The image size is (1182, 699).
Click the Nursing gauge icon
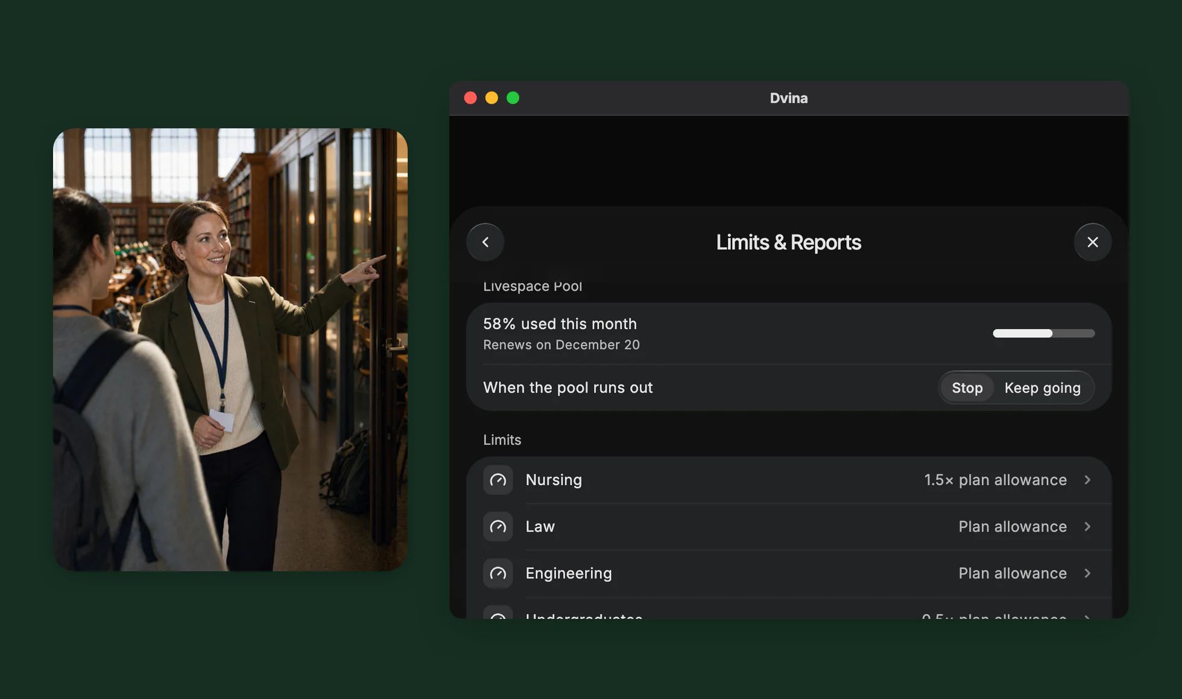point(498,480)
